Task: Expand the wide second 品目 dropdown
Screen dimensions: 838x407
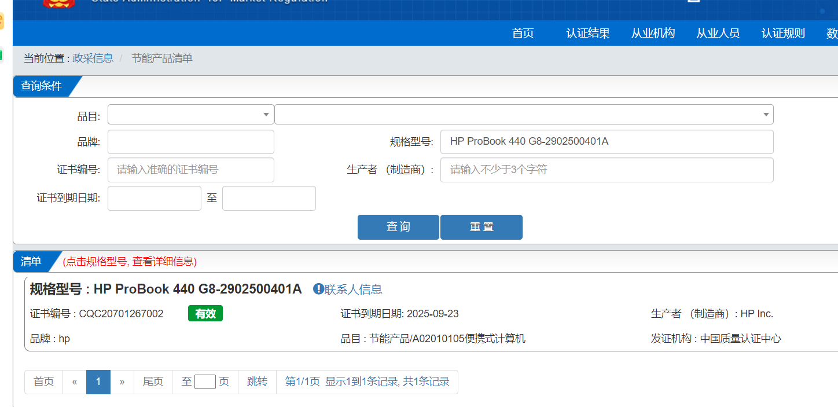Action: pos(524,114)
